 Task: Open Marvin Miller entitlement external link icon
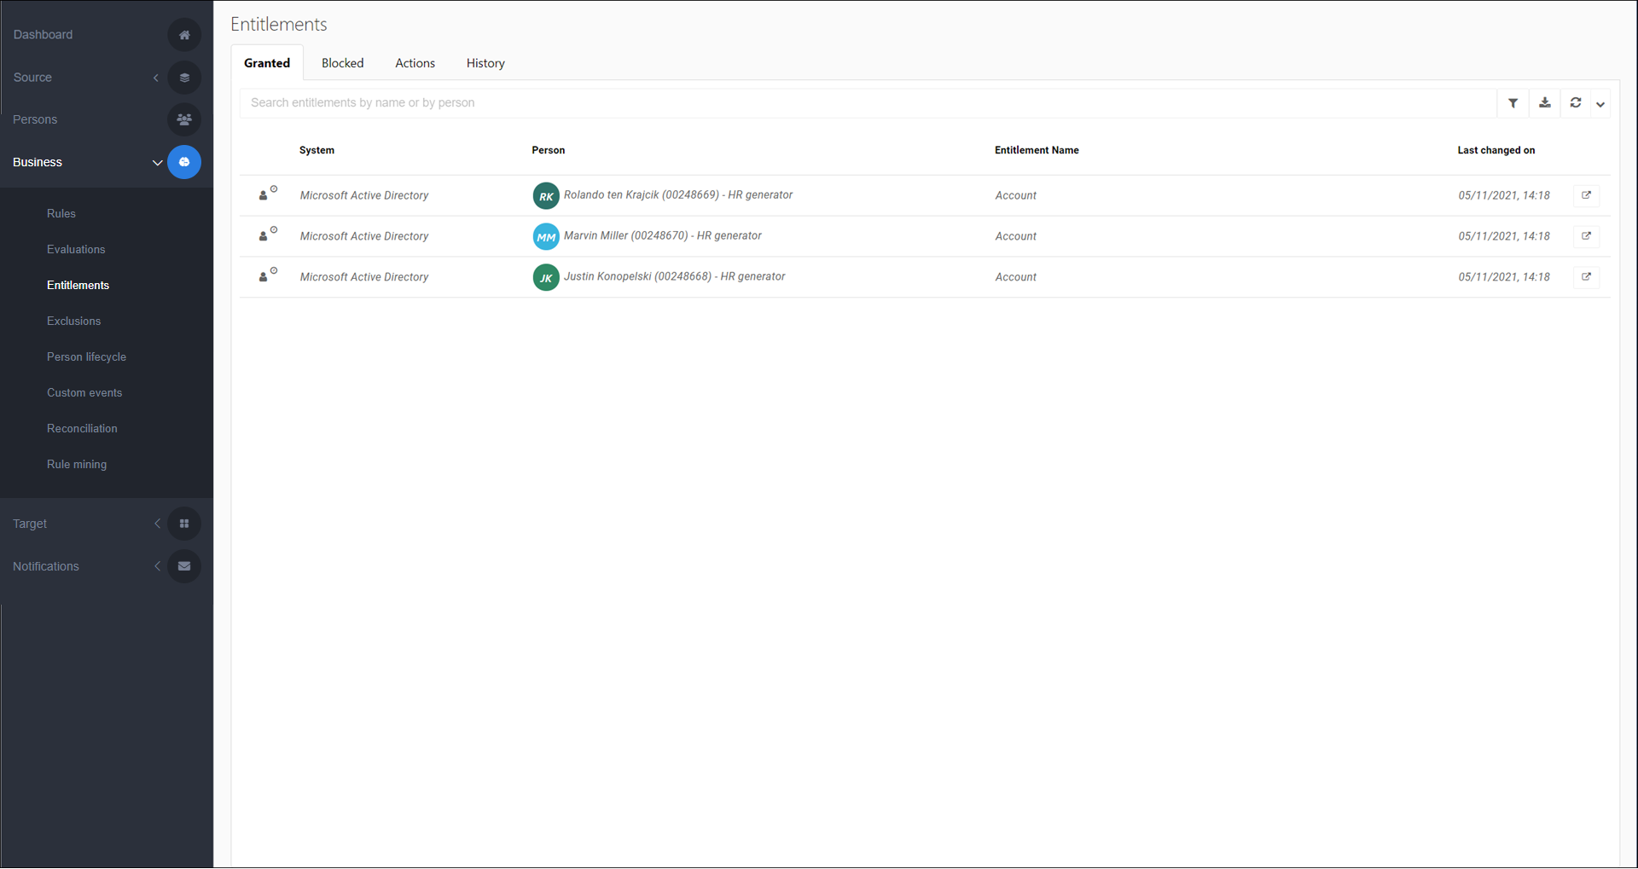tap(1586, 236)
